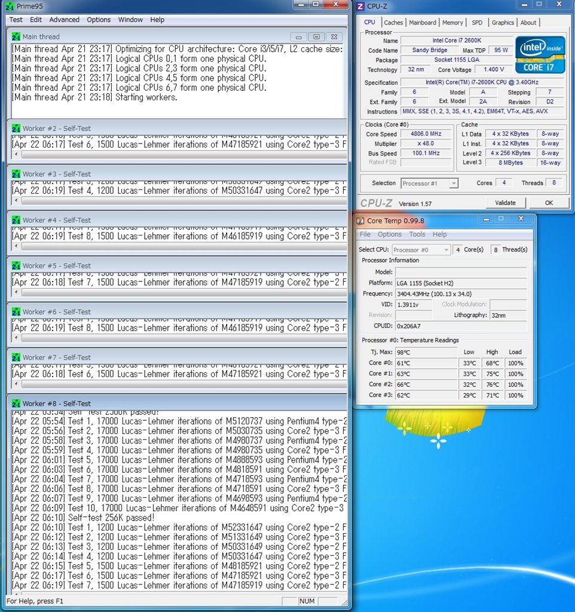
Task: Click Worker #4 horizontal scrollbar left arrow
Action: click(16, 246)
